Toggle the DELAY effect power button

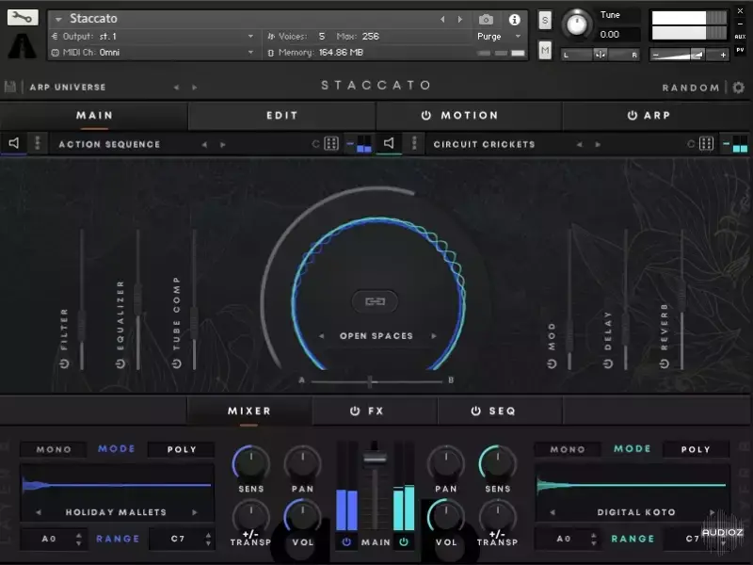click(608, 363)
